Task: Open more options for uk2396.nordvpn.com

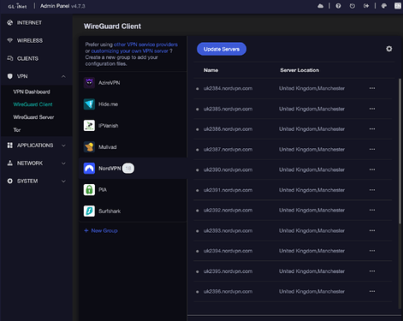Action: (372, 291)
